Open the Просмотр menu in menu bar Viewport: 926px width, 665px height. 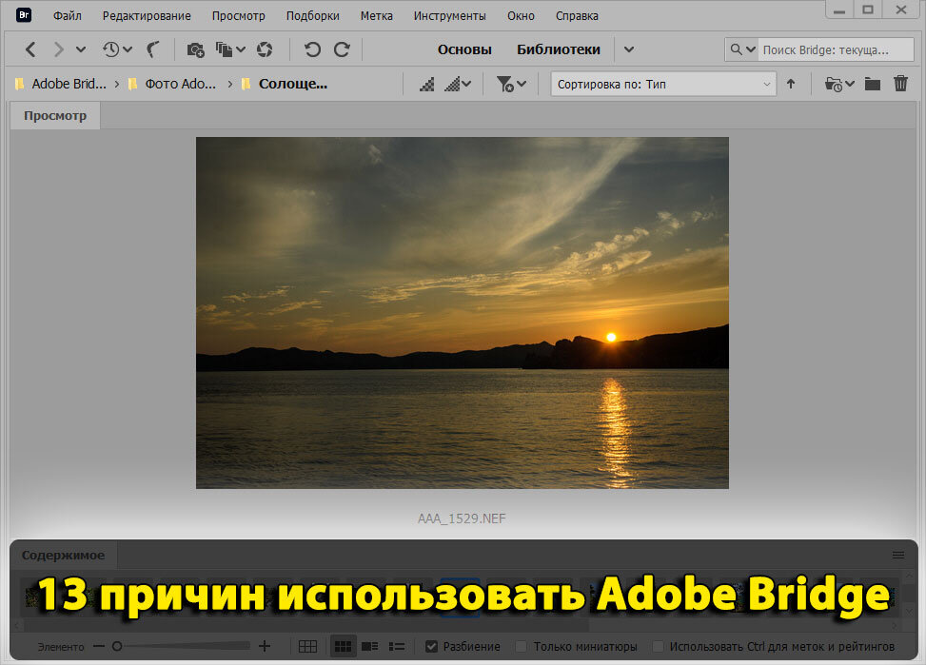tap(239, 16)
